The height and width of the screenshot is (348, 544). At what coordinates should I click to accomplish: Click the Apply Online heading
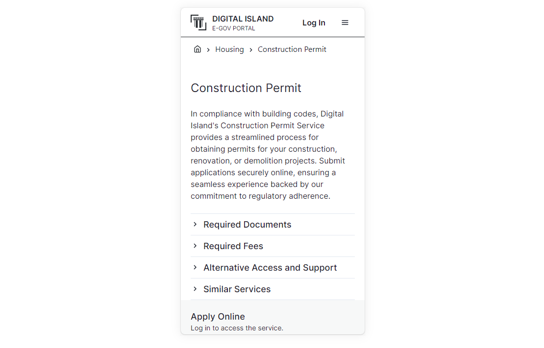click(218, 317)
